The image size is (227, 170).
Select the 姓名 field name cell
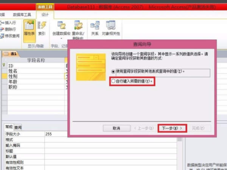[36, 71]
